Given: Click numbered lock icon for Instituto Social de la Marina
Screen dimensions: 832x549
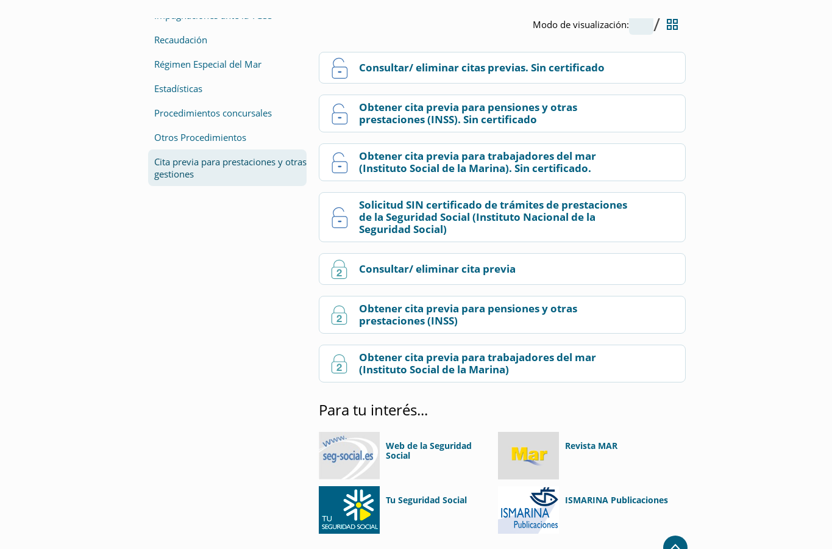Looking at the screenshot, I should (340, 364).
